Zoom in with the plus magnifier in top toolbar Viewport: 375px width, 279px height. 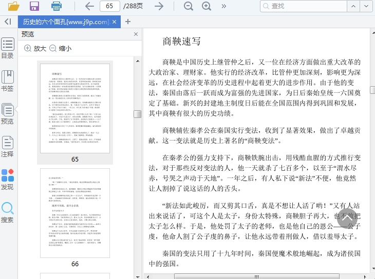(x=207, y=6)
